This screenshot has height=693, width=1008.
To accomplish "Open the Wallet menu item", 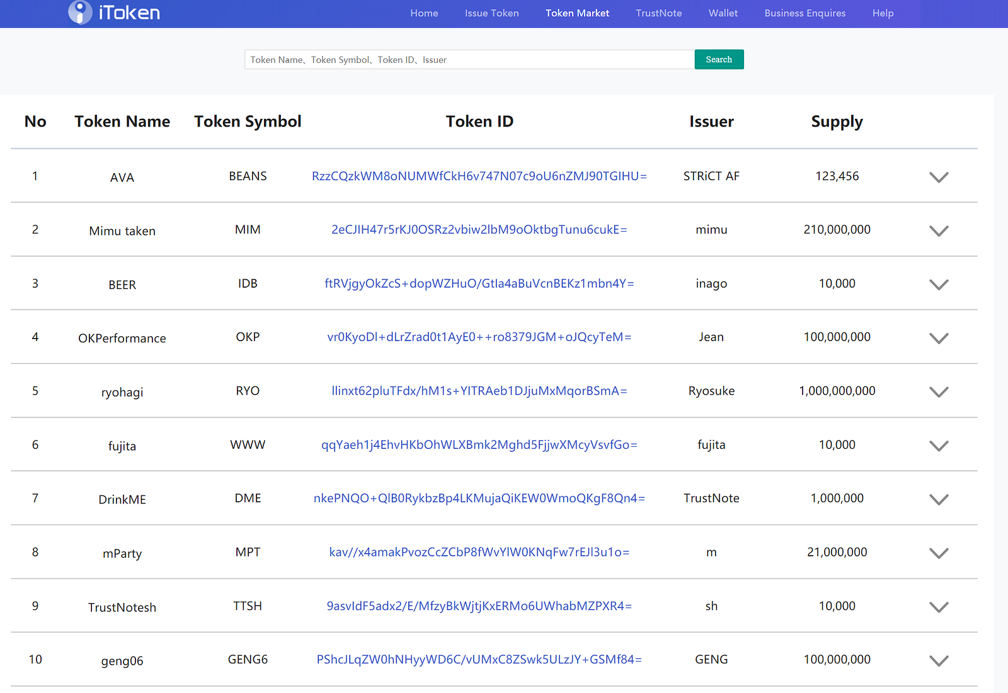I will coord(723,13).
